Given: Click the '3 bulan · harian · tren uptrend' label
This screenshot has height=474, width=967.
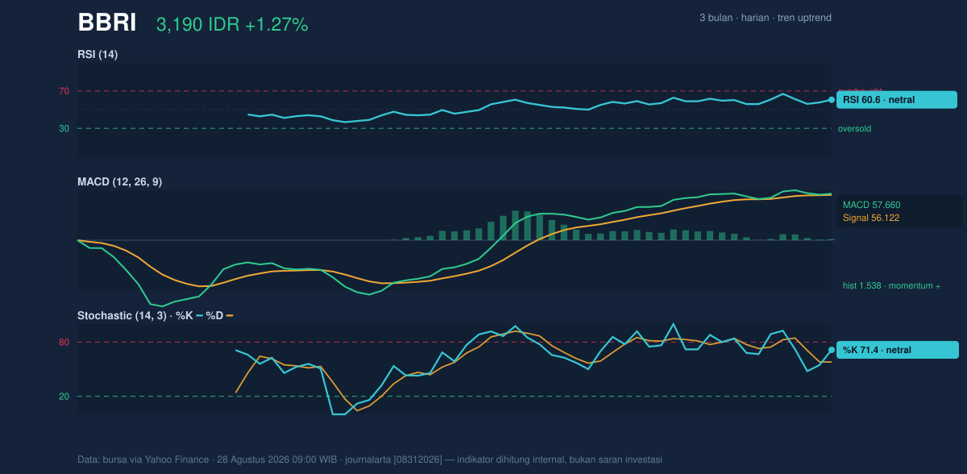Looking at the screenshot, I should coord(766,18).
